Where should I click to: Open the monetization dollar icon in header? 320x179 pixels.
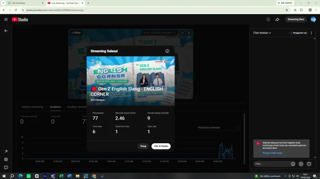tap(268, 19)
